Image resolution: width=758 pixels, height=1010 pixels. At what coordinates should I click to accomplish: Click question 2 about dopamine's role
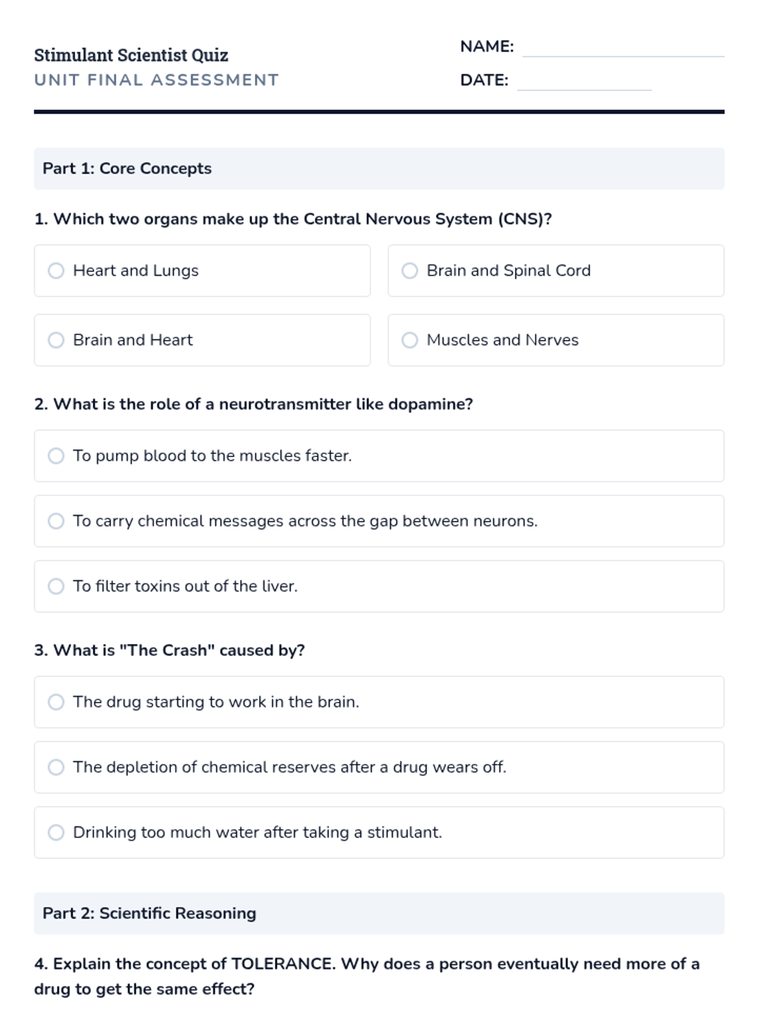(x=253, y=404)
